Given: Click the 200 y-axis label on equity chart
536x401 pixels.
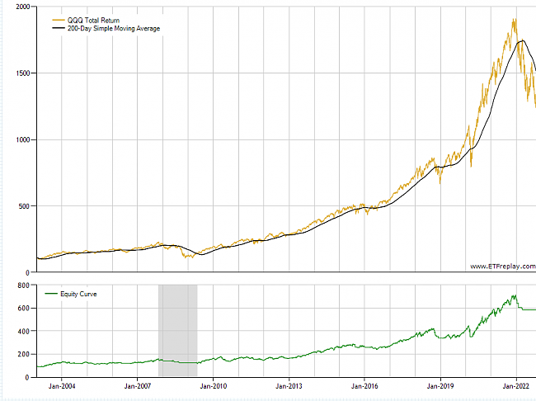Looking at the screenshot, I should tap(25, 355).
